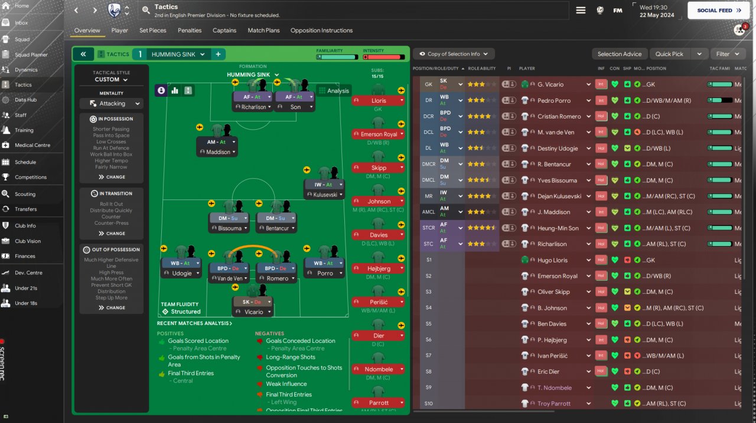Open the staff notifications icon with badge
Image resolution: width=756 pixels, height=423 pixels.
coord(740,29)
